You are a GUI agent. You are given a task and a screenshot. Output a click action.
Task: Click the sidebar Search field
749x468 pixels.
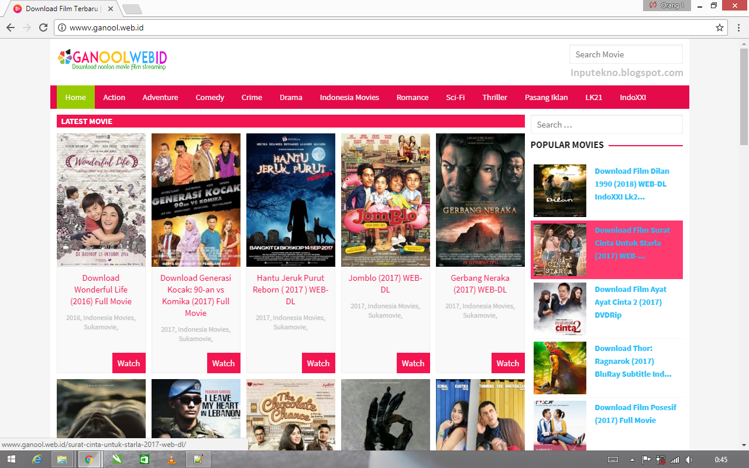pos(606,124)
